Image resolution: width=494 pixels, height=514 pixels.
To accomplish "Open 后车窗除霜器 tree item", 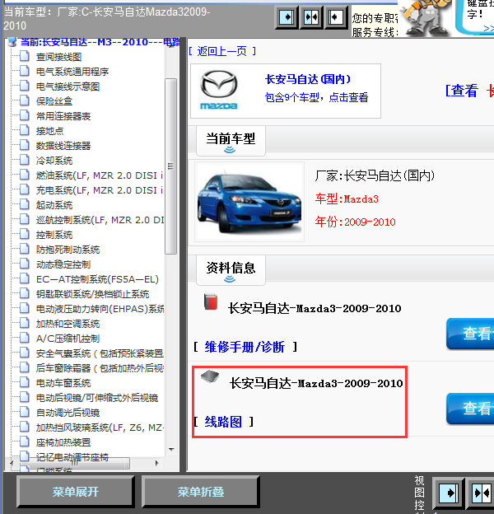I will (100, 368).
